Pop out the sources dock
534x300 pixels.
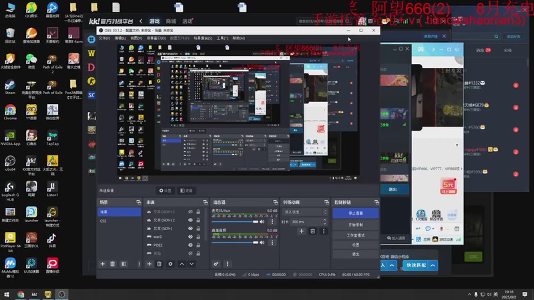click(x=205, y=202)
